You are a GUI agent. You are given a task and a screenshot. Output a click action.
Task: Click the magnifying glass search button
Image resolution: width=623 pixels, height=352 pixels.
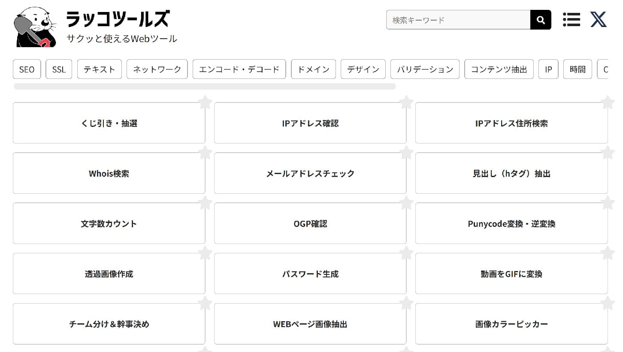[x=541, y=20]
